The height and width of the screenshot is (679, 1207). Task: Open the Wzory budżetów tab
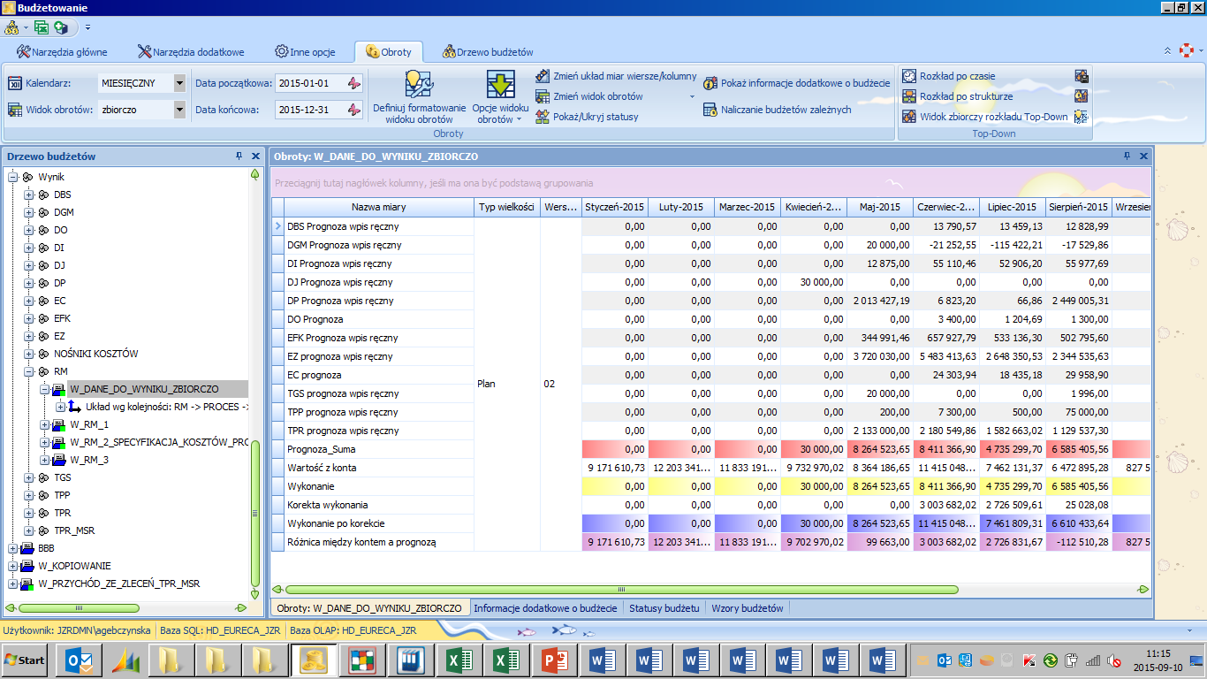(747, 608)
